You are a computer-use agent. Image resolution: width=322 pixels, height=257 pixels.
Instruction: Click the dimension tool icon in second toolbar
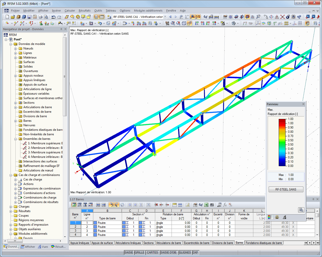[x=60, y=23]
